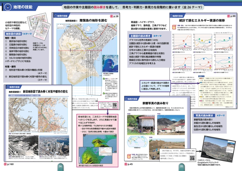
Task: Click the compass icon beside the 地理の技能 header
Action: (7, 7)
